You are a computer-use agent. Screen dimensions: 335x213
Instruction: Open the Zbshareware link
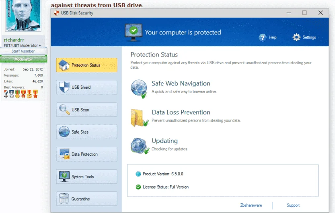[x=251, y=205]
